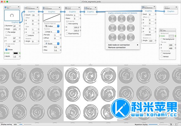Image resolution: width=181 pixels, height=126 pixels.
Task: Click the Function Min field showing 0.4
Action: coord(56,47)
